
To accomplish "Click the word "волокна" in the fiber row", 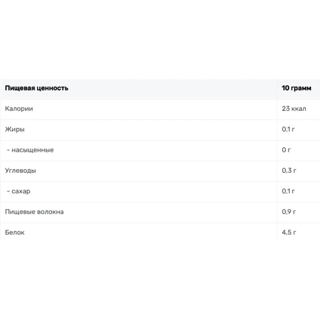I will [x=51, y=212].
